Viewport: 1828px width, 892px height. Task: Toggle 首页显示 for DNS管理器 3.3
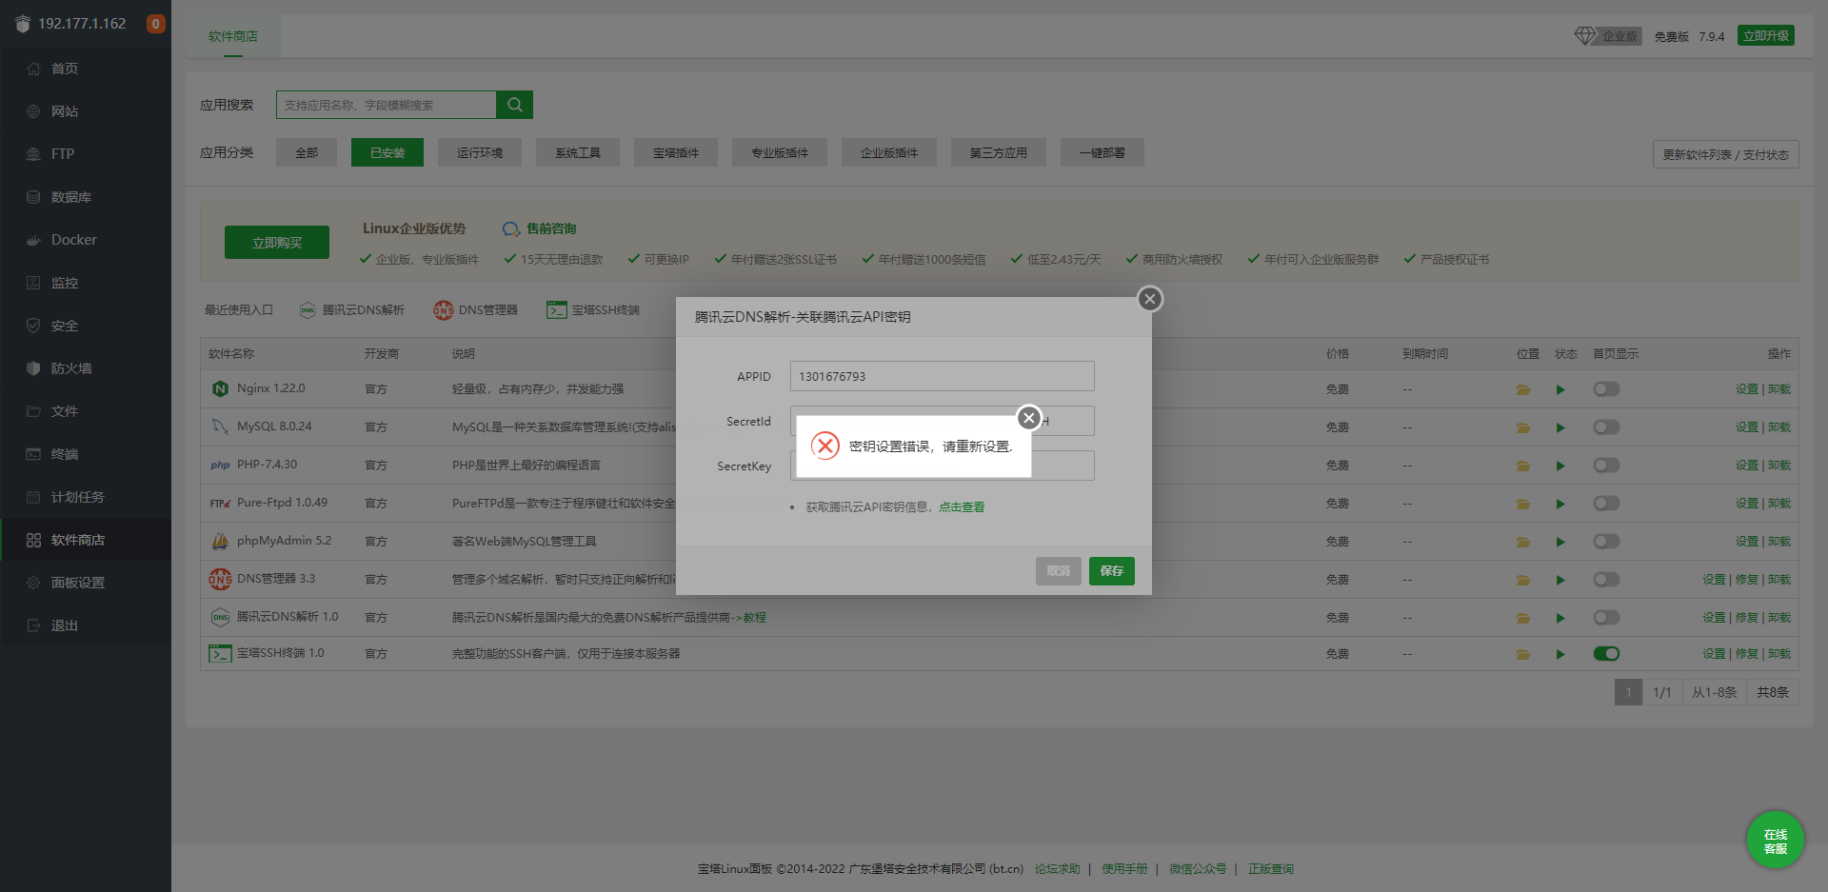pyautogui.click(x=1606, y=580)
